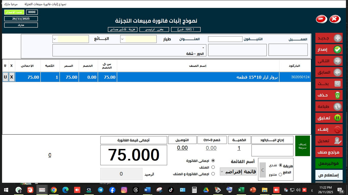This screenshot has width=348, height=195.
Task: Open invoice search with بحث
Action: coord(329,84)
